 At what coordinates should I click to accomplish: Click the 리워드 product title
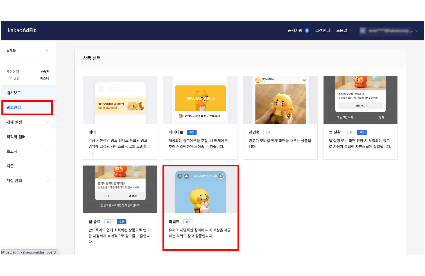pyautogui.click(x=174, y=221)
